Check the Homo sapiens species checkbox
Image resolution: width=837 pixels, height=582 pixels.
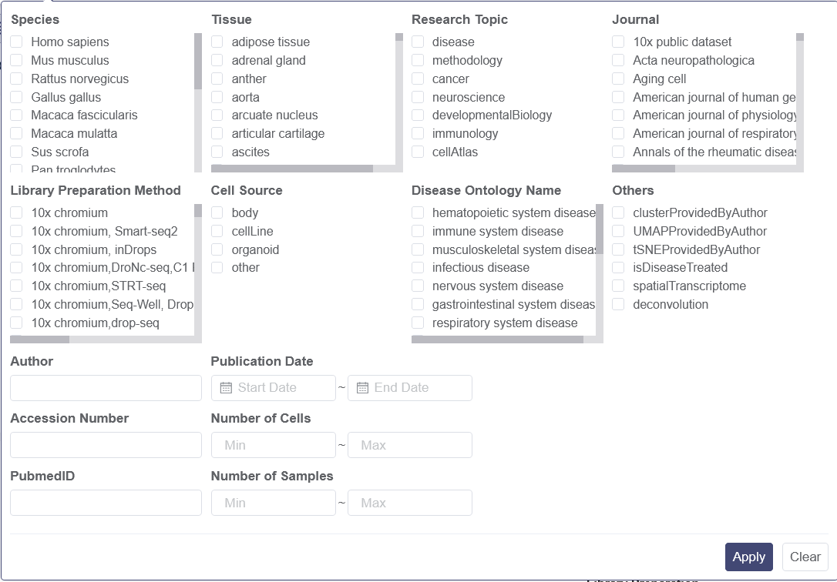tap(16, 42)
